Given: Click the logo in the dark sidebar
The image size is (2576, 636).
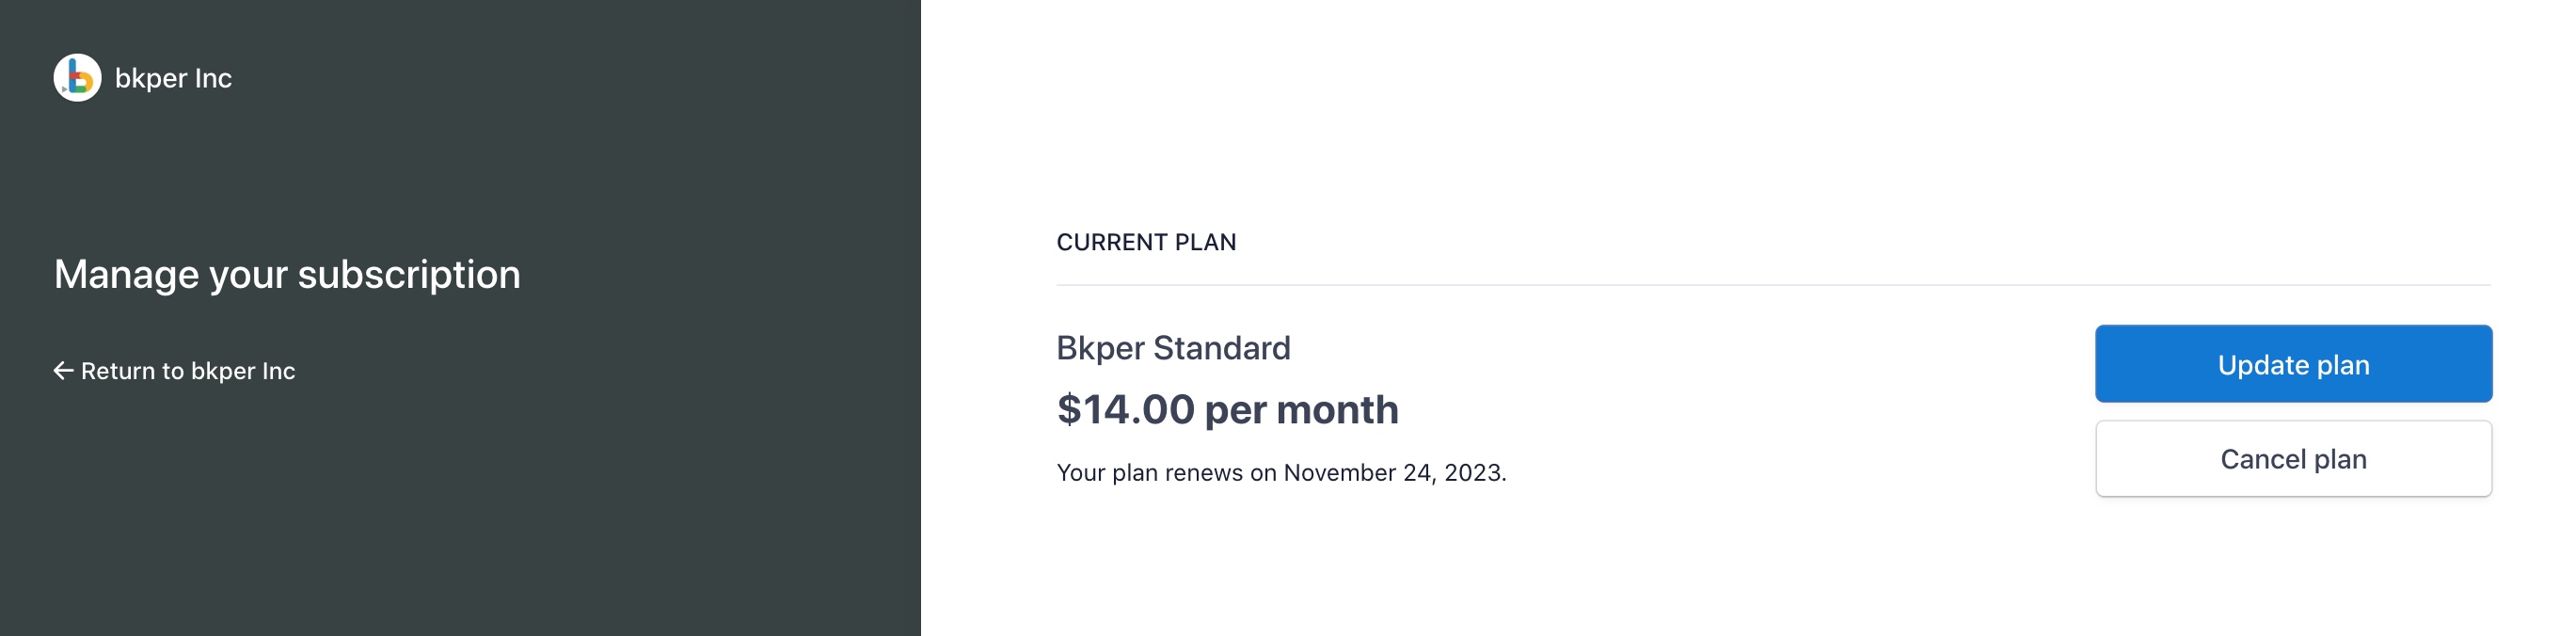Looking at the screenshot, I should [80, 77].
